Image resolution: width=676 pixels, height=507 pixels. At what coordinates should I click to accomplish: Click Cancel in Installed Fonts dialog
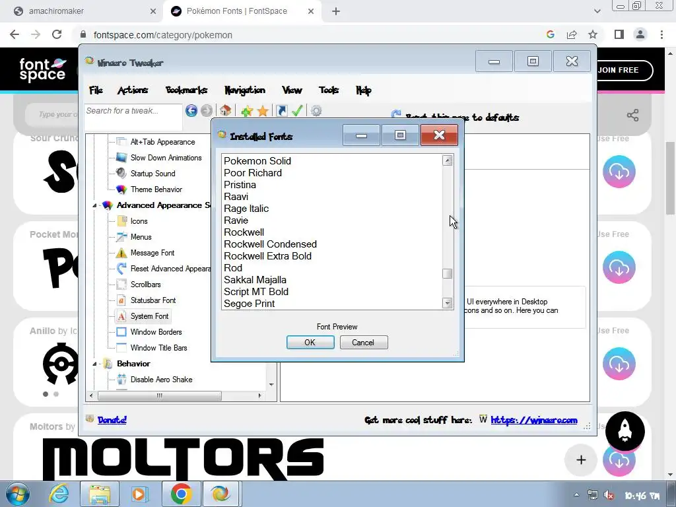pyautogui.click(x=364, y=343)
